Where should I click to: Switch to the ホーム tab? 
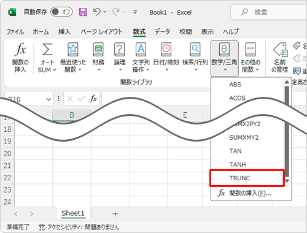[x=41, y=31]
